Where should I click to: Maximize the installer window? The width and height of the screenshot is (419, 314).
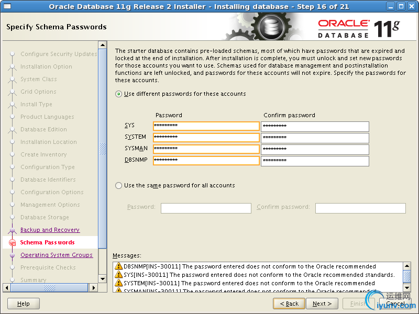pos(401,6)
